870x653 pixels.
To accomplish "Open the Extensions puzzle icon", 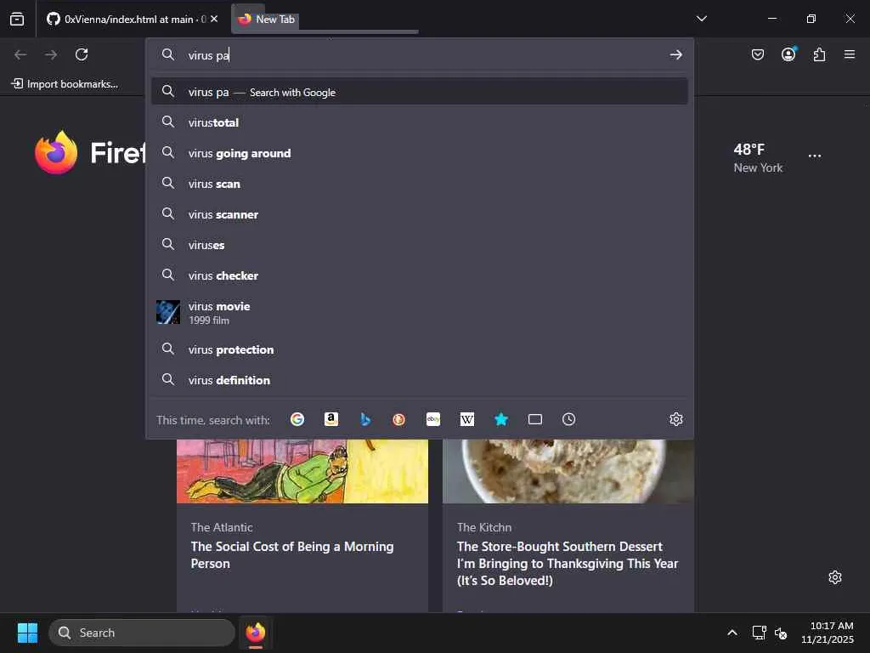I will point(819,54).
